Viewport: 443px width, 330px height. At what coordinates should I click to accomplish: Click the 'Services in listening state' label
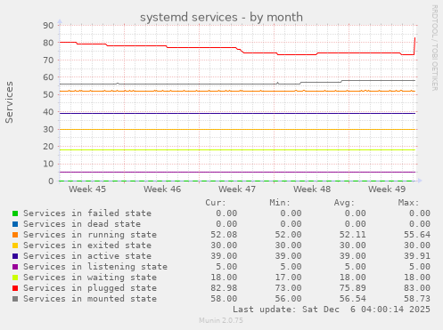(x=95, y=267)
